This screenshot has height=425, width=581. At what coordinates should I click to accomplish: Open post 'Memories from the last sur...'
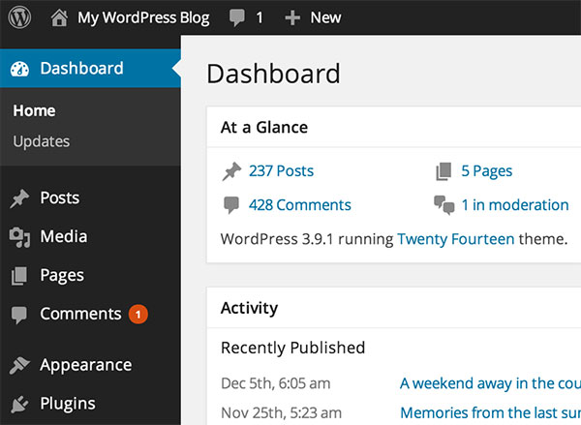tap(490, 412)
